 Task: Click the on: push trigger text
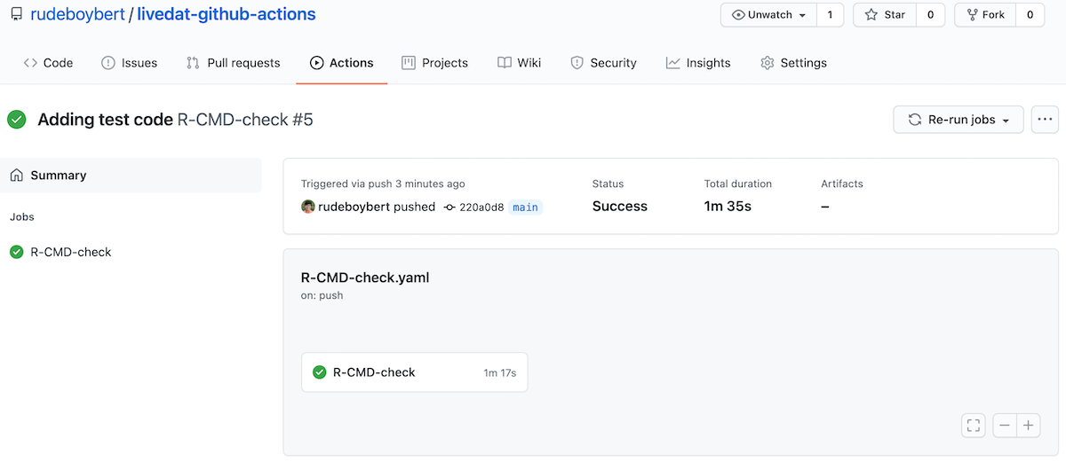click(322, 295)
